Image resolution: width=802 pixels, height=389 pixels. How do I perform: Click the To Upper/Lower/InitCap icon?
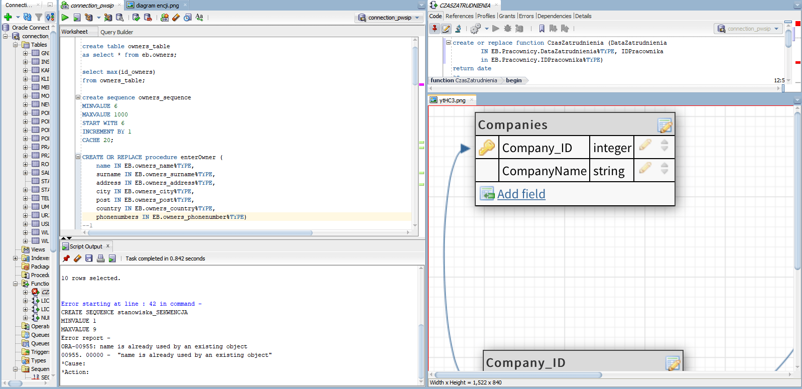pos(199,18)
